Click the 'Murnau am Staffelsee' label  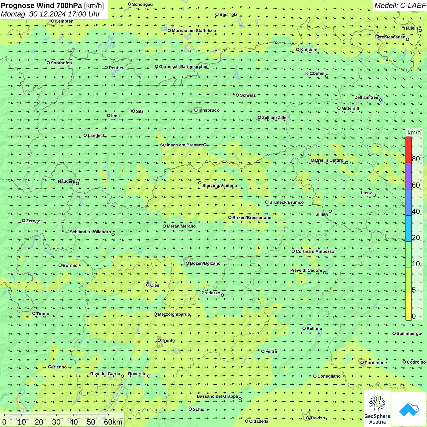[x=194, y=30]
